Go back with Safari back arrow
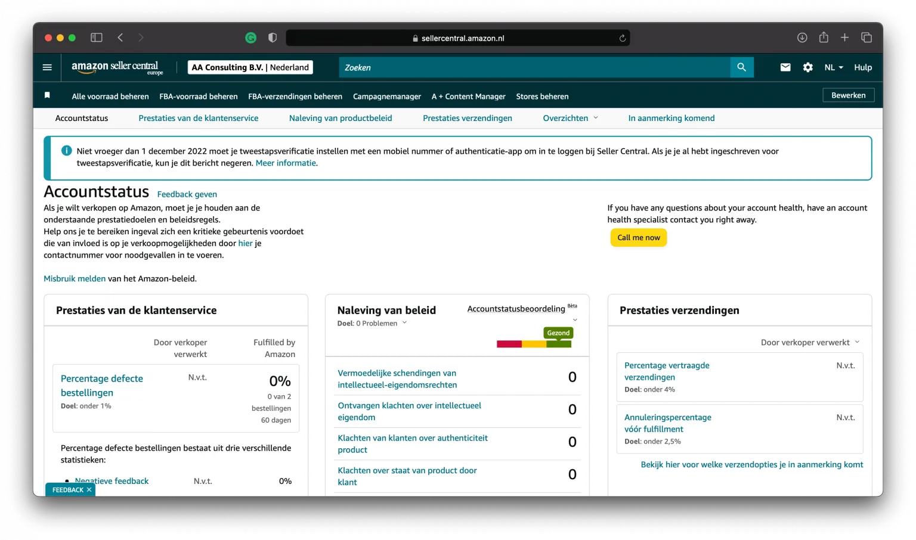This screenshot has width=916, height=540. pos(120,38)
